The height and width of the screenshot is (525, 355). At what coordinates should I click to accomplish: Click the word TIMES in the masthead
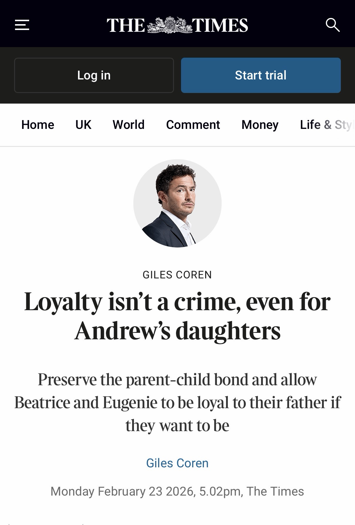[x=220, y=25]
